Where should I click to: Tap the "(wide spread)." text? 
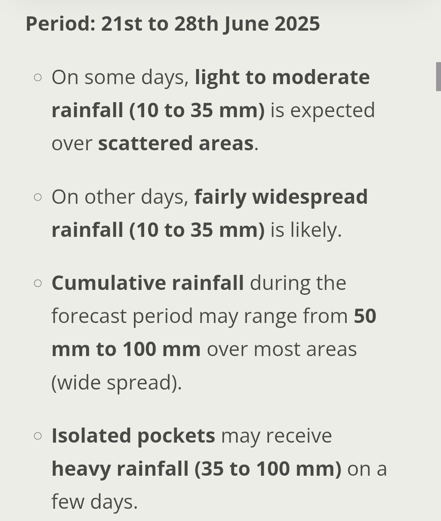[116, 383]
